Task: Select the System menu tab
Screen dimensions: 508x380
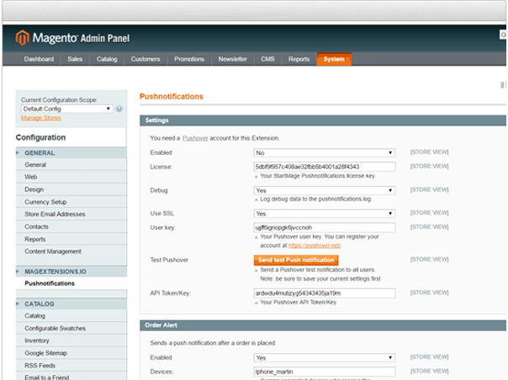Action: click(x=334, y=59)
